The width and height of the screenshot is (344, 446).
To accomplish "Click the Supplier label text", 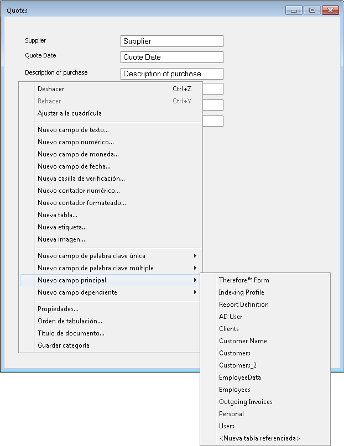I will [x=35, y=40].
